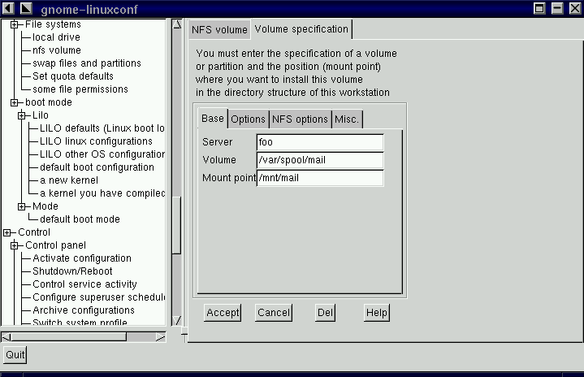Click the Mount point text field
The image size is (584, 377).
(x=319, y=178)
